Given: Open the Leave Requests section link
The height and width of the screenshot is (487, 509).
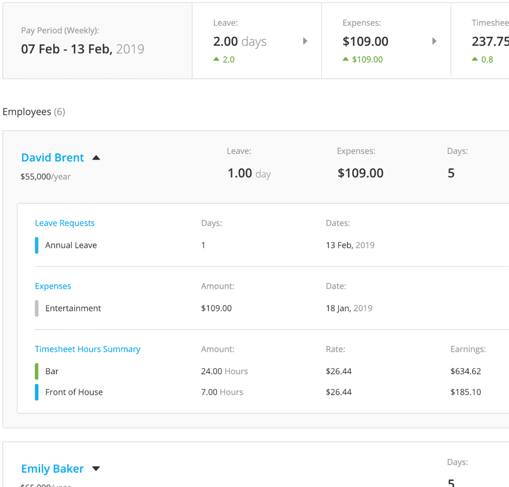Looking at the screenshot, I should coord(64,223).
